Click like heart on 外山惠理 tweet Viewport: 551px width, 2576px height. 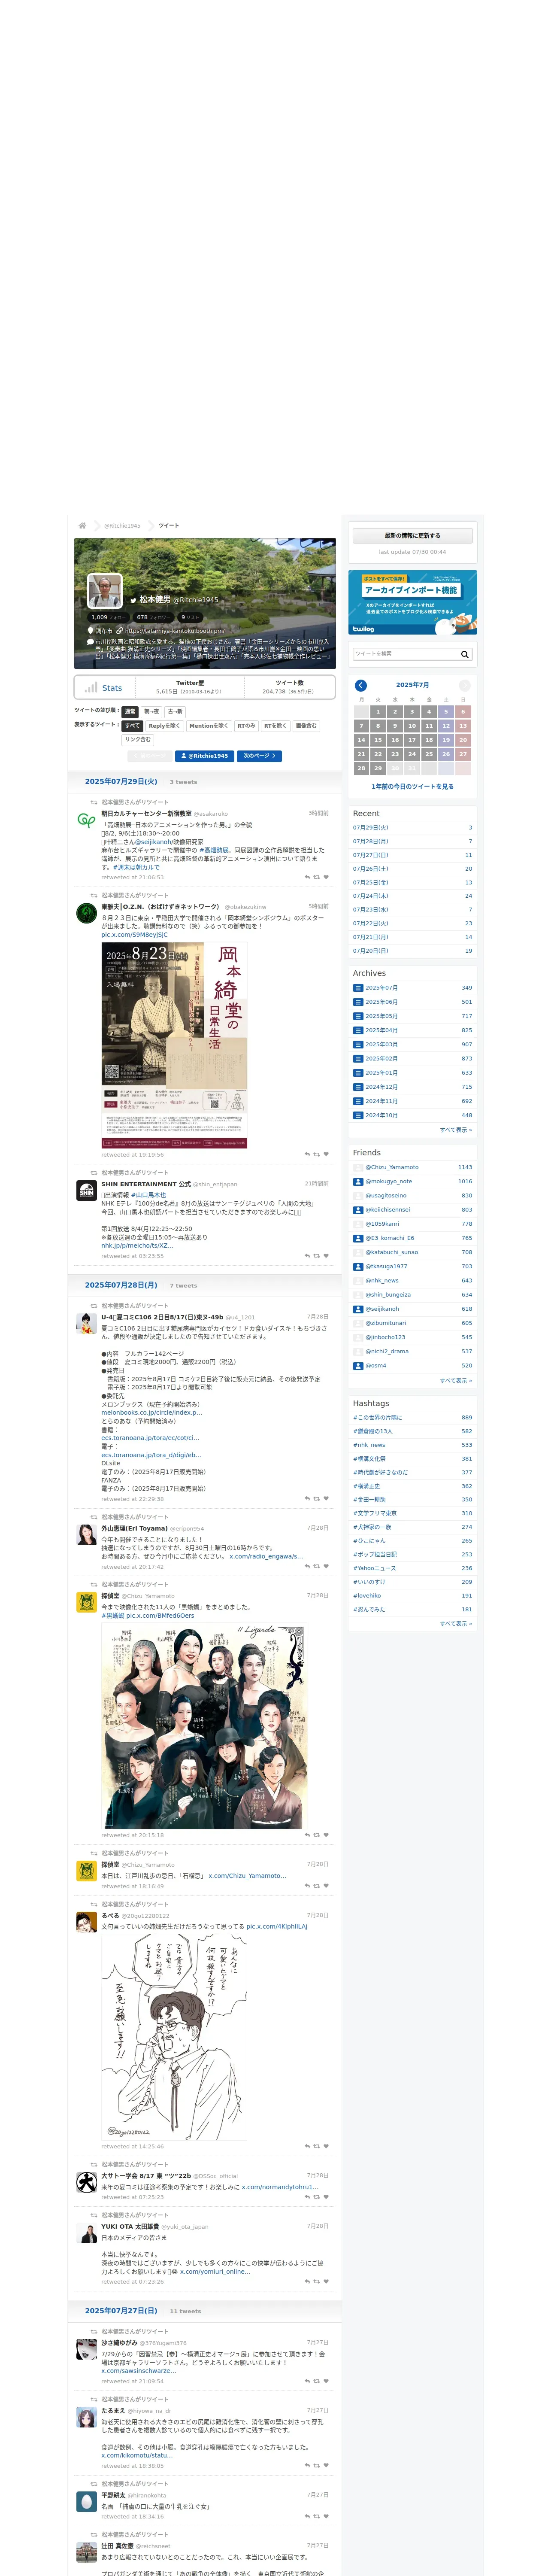point(326,1567)
